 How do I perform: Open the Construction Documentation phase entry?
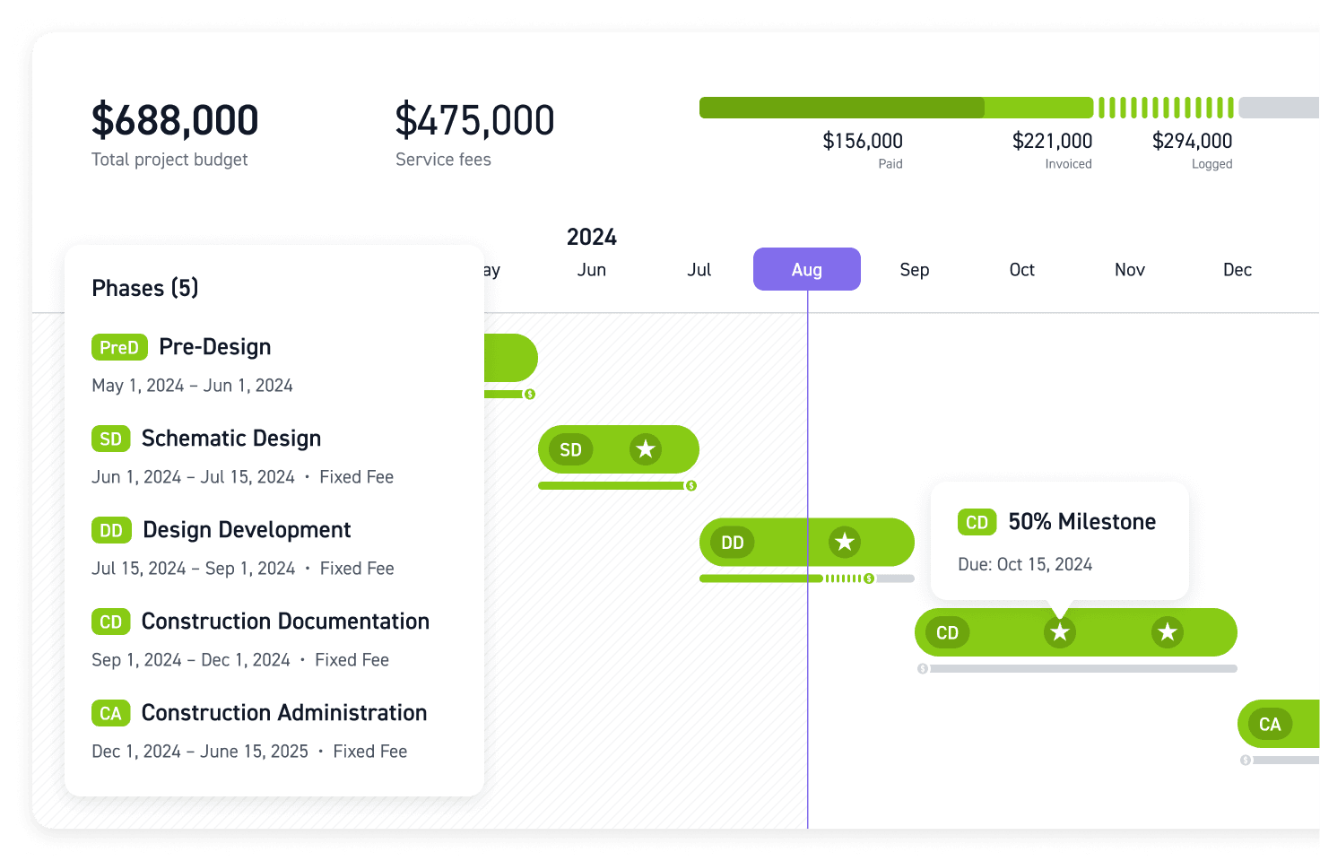coord(284,621)
